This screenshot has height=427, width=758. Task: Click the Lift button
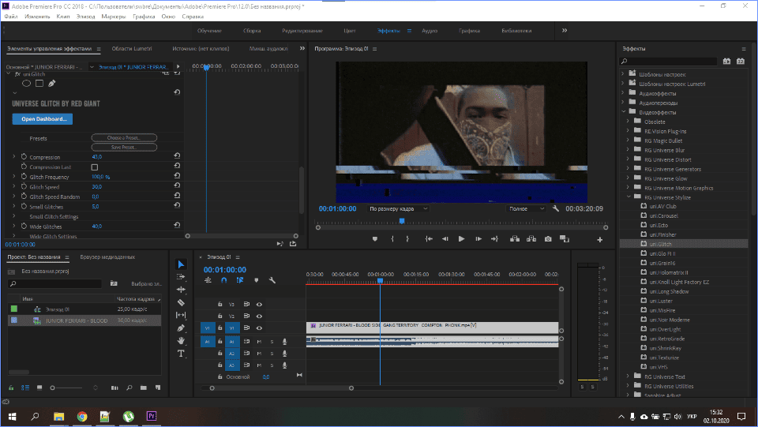pos(514,238)
